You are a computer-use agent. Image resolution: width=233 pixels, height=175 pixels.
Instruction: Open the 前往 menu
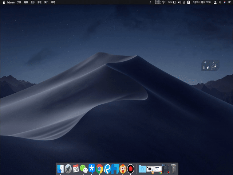click(39, 2)
